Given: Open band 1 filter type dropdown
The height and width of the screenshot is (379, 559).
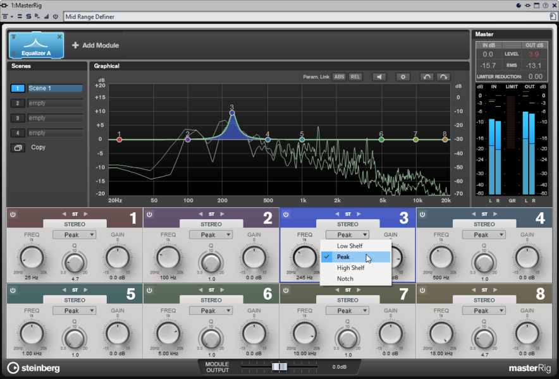Looking at the screenshot, I should 74,235.
